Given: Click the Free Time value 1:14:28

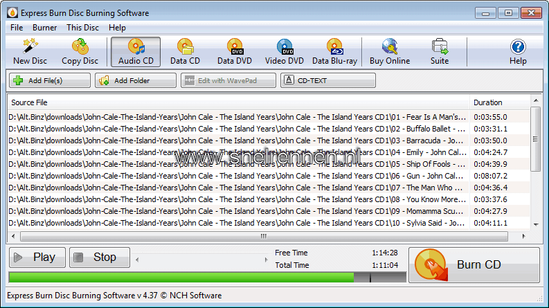Looking at the screenshot, I should click(385, 253).
